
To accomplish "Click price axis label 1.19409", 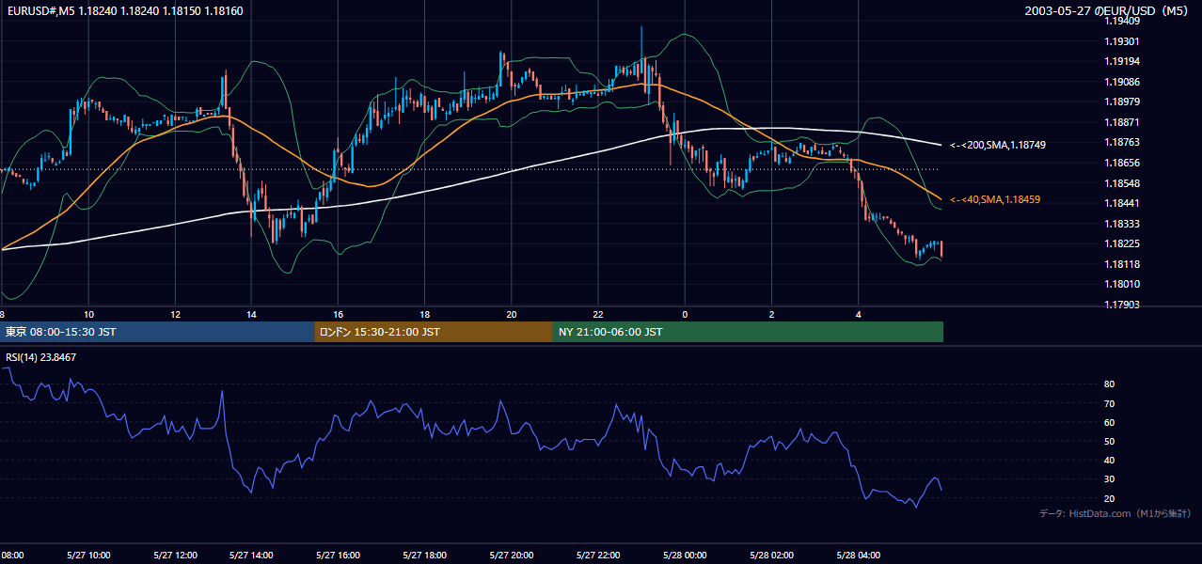I will pyautogui.click(x=1123, y=22).
